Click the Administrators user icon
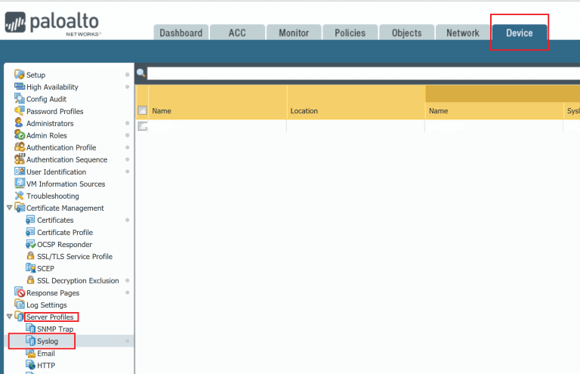This screenshot has height=374, width=580. 20,123
